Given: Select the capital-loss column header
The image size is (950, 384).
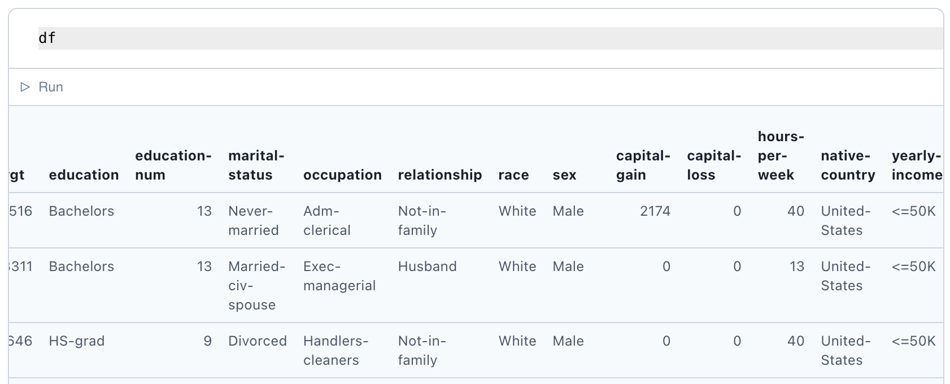Looking at the screenshot, I should [714, 165].
